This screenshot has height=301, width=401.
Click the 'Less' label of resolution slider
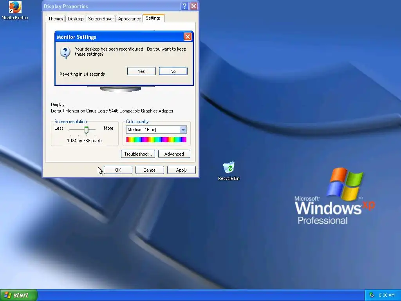[x=59, y=128]
